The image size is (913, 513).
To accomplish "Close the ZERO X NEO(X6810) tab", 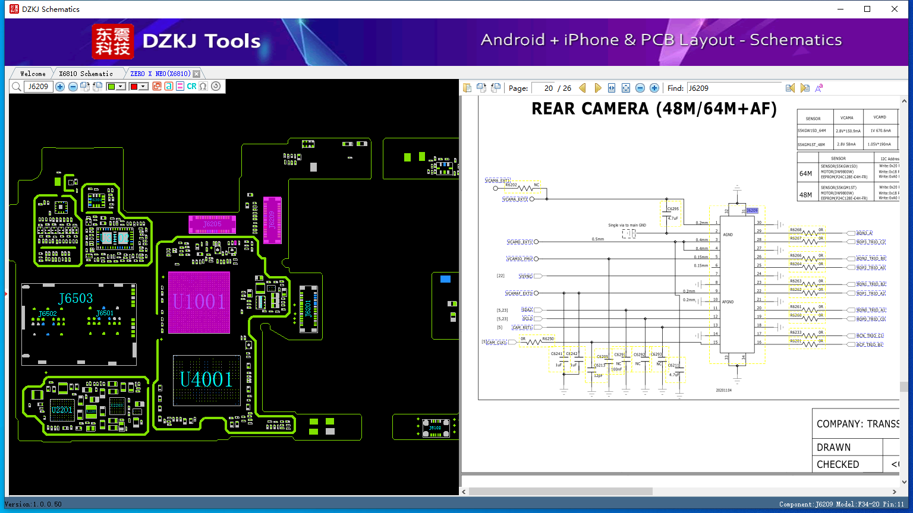I will [x=197, y=74].
